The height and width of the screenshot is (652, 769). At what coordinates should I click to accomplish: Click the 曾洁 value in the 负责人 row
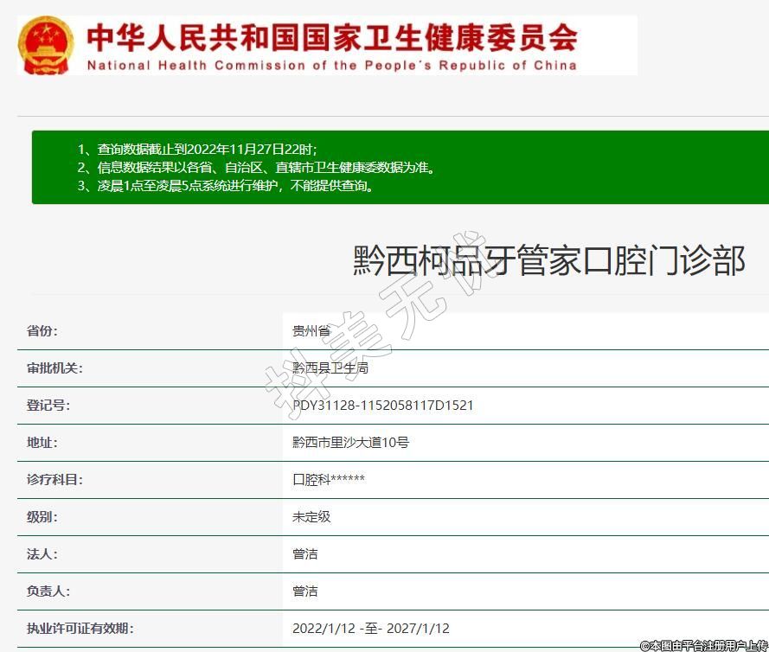coord(305,591)
